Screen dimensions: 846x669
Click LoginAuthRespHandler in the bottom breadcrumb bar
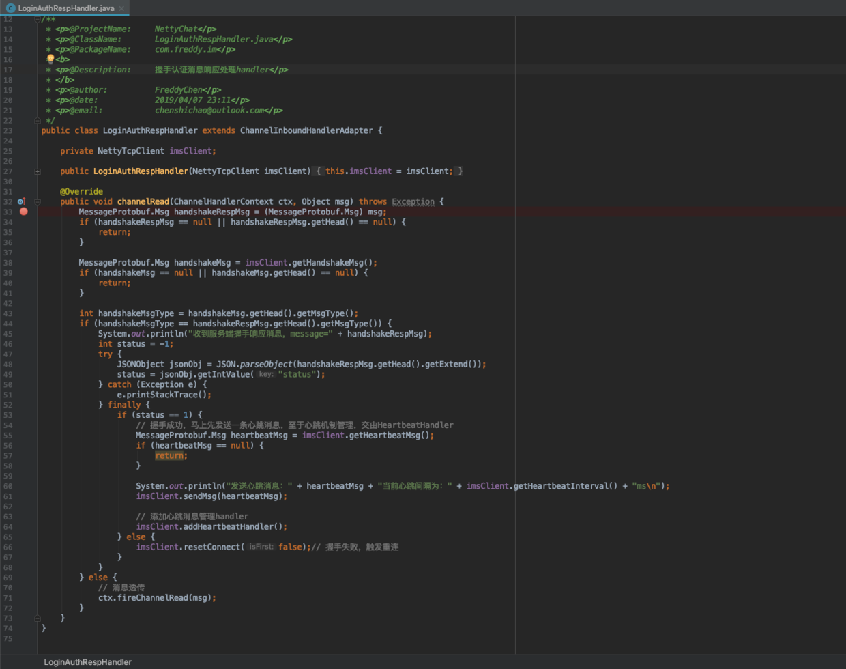click(87, 661)
